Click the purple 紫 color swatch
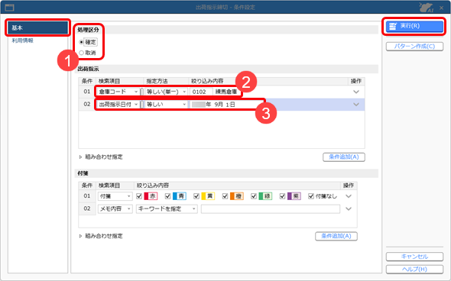The image size is (451, 281). (x=294, y=196)
